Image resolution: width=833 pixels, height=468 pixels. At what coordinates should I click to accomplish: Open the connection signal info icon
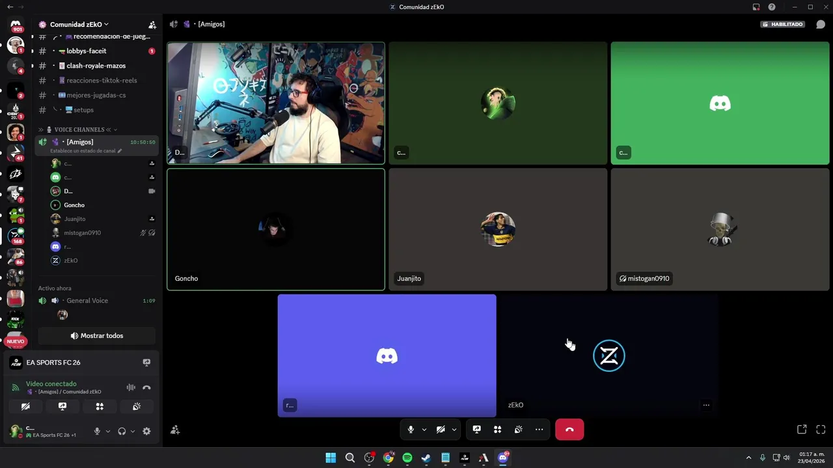16,388
